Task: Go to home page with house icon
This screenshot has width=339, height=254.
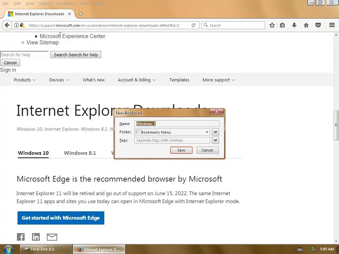Action: tap(306, 25)
